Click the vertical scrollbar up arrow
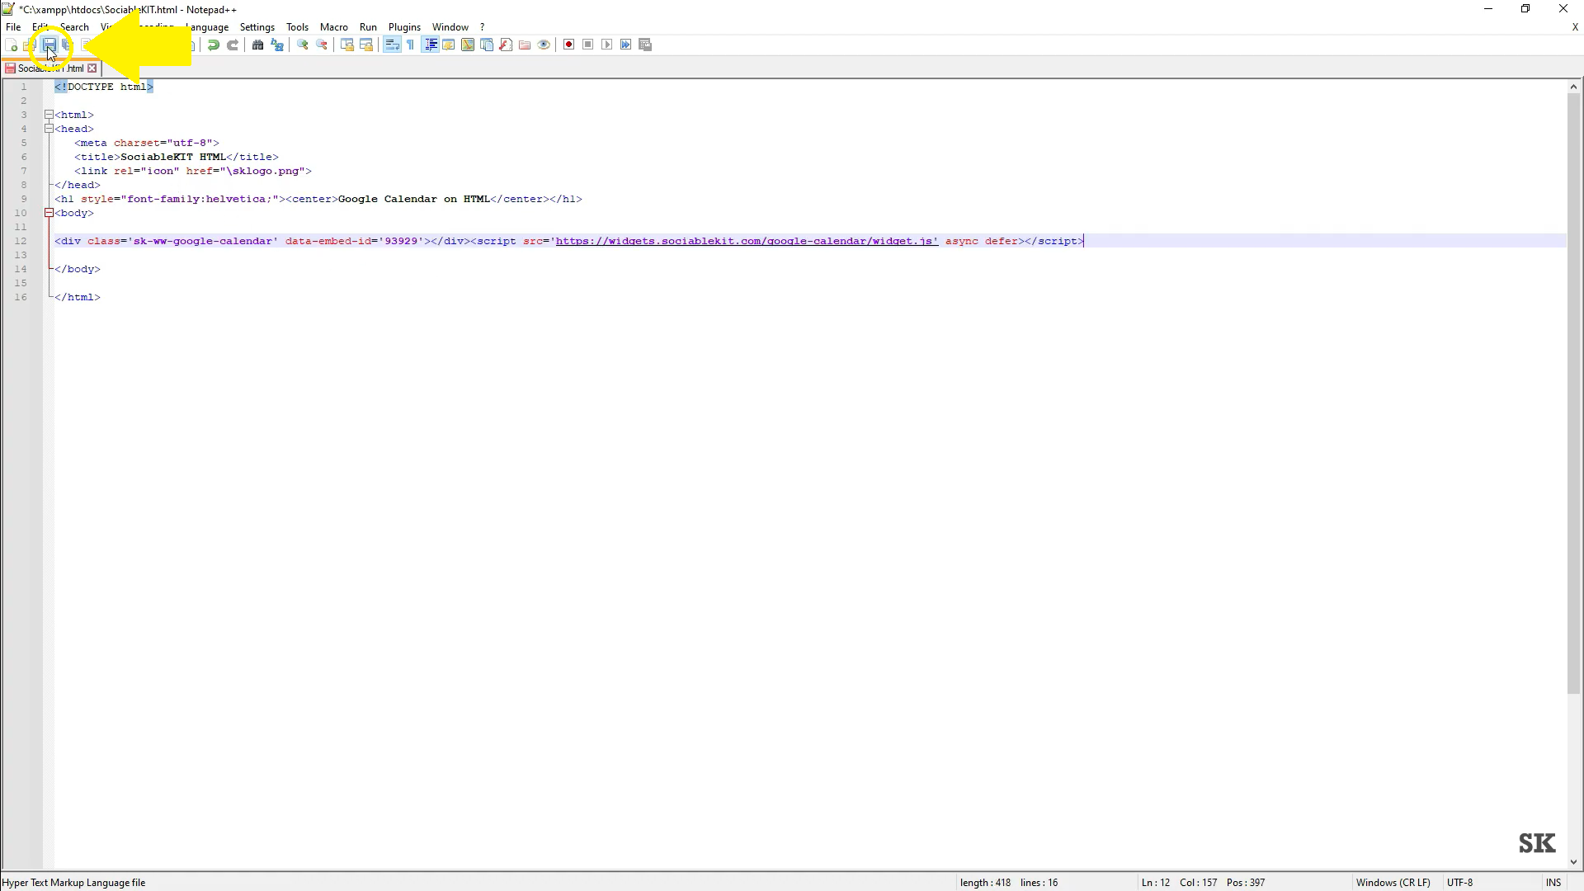 click(1573, 87)
